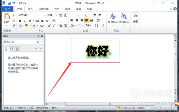Switch to the Insert (插入) tab
This screenshot has height=112, width=179.
point(30,9)
